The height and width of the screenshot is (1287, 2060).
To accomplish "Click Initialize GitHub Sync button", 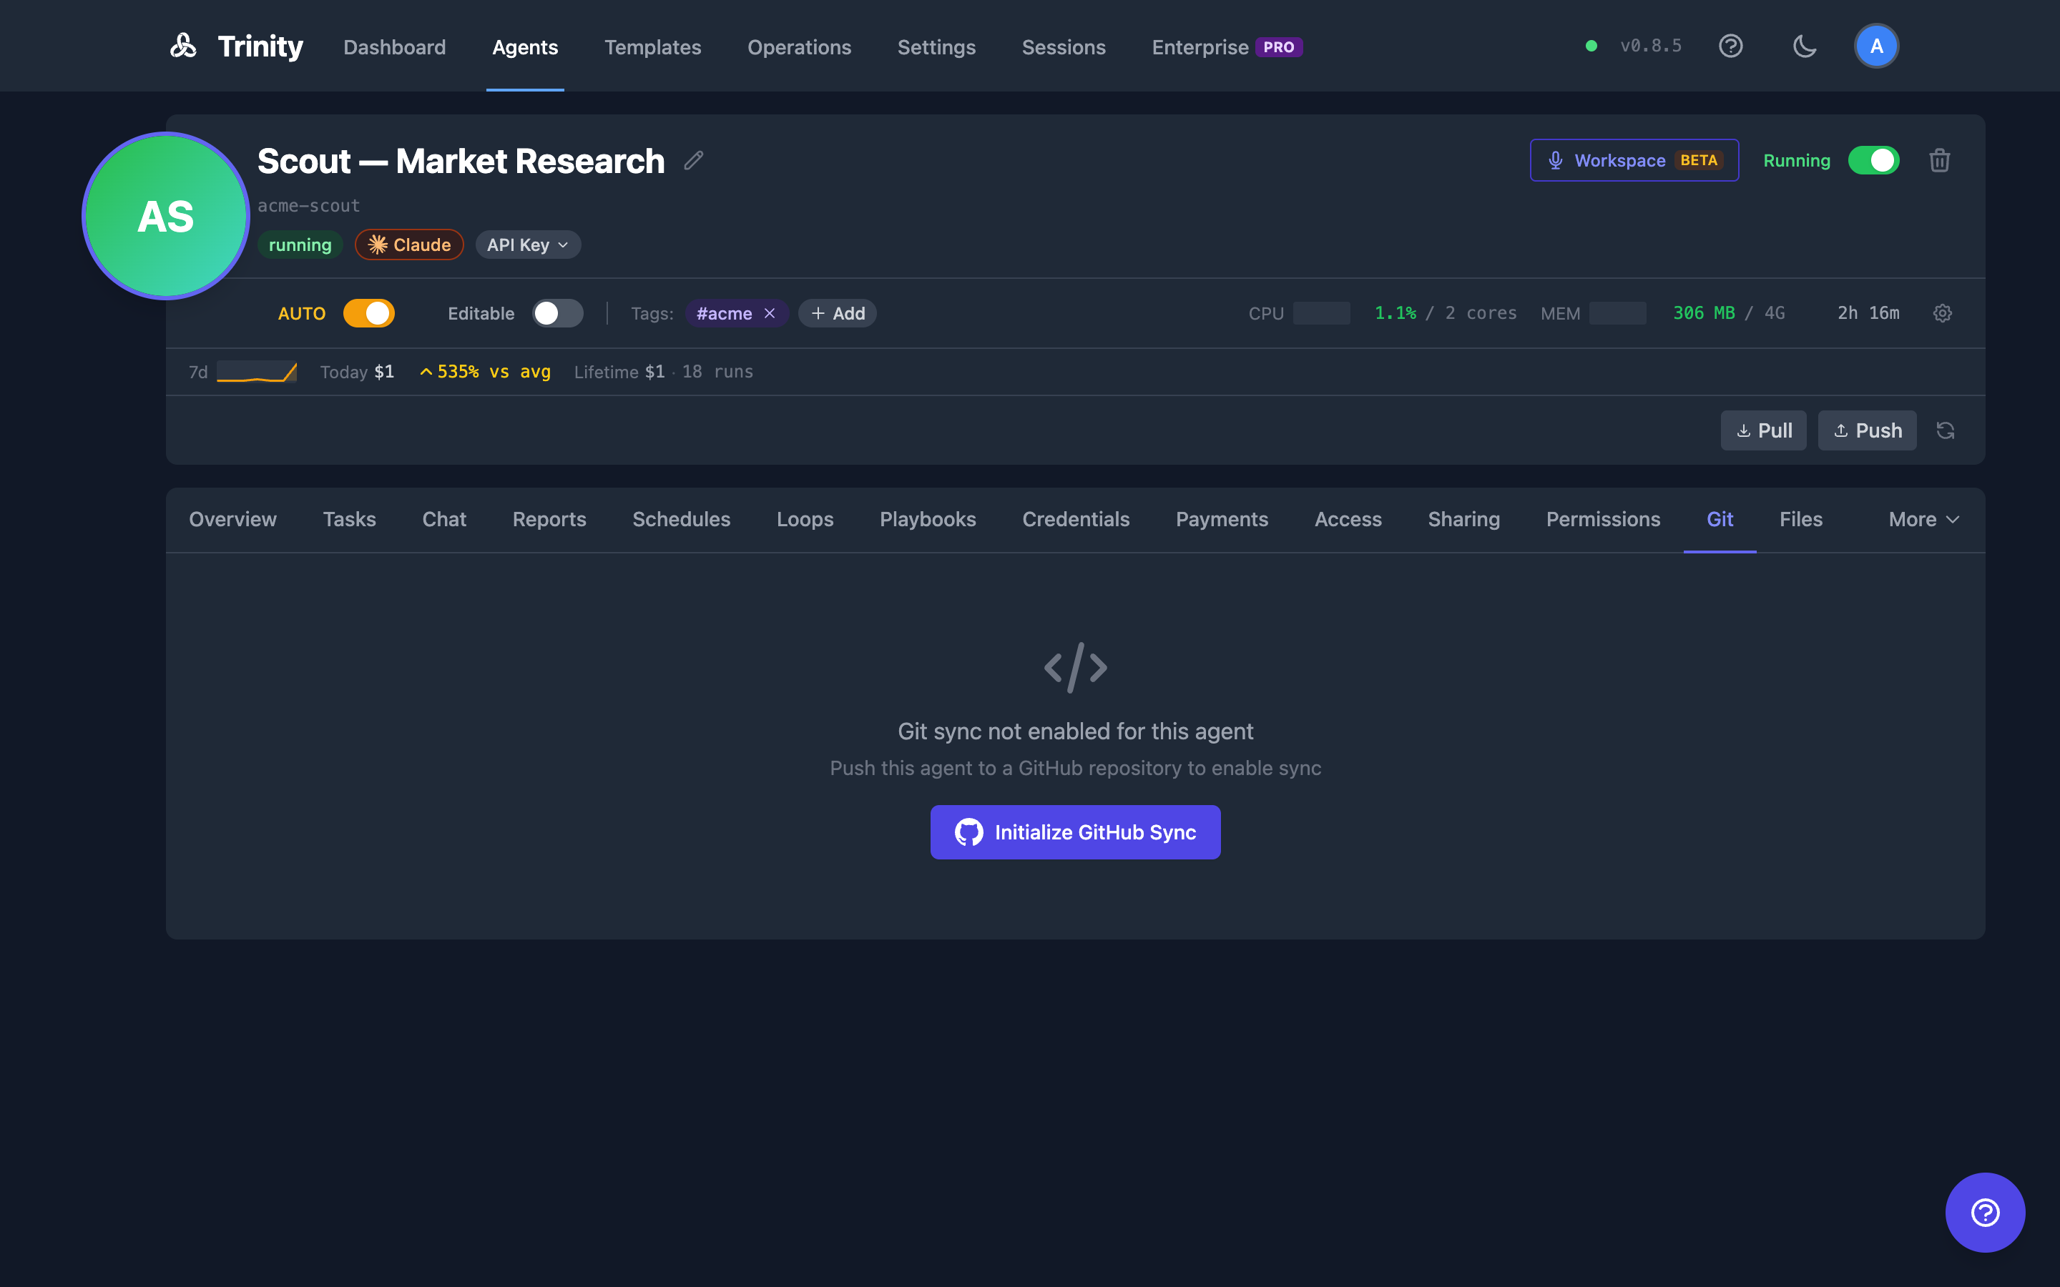I will coord(1075,832).
